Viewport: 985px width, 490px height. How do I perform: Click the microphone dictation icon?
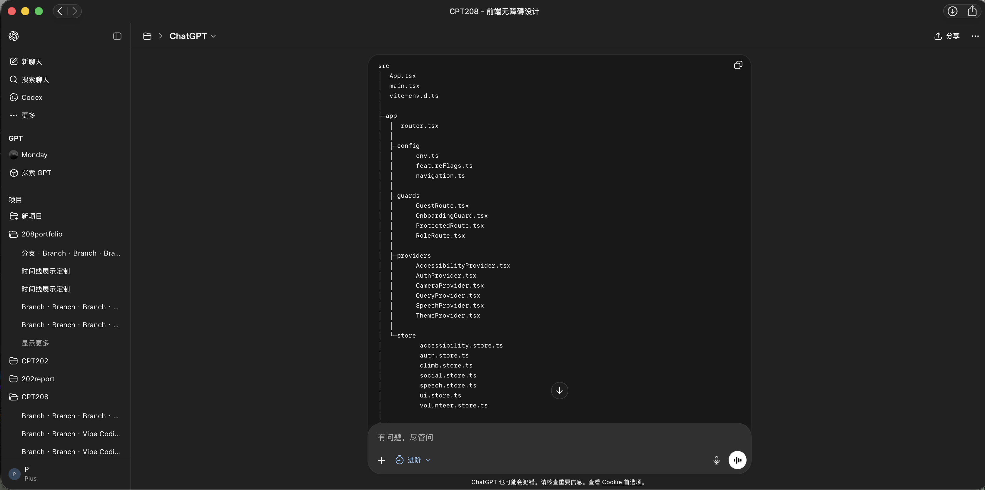click(717, 460)
